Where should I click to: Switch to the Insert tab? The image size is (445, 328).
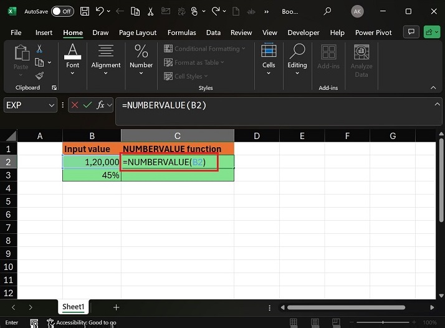pyautogui.click(x=44, y=32)
